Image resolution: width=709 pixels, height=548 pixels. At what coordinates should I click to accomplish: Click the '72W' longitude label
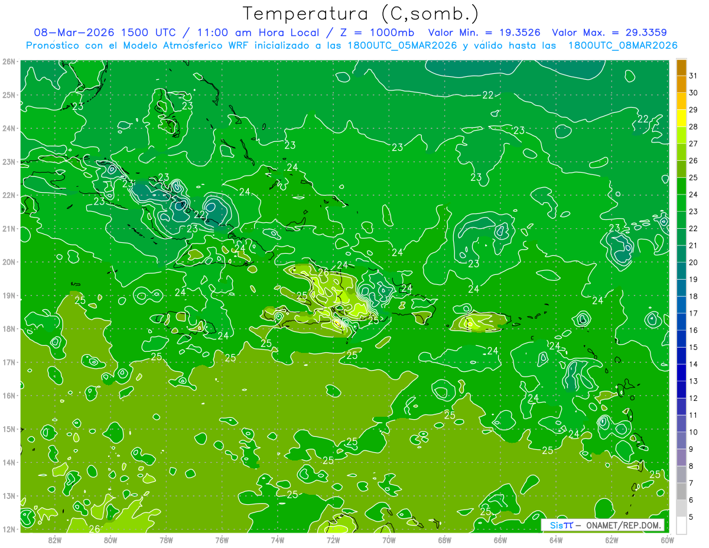(333, 540)
